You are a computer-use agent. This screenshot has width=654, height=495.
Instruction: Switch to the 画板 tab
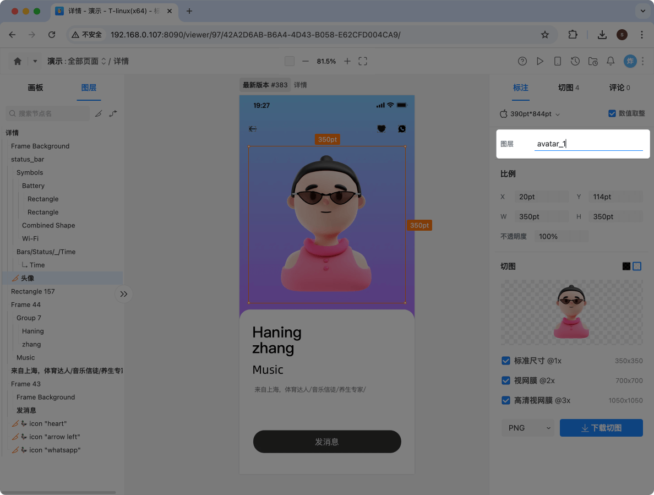35,88
